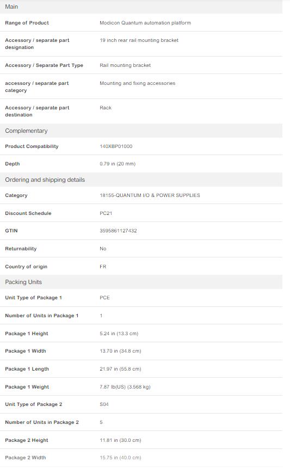Screen dimensions: 290x468
Task: Select the S04 unit type value
Action: [x=104, y=404]
